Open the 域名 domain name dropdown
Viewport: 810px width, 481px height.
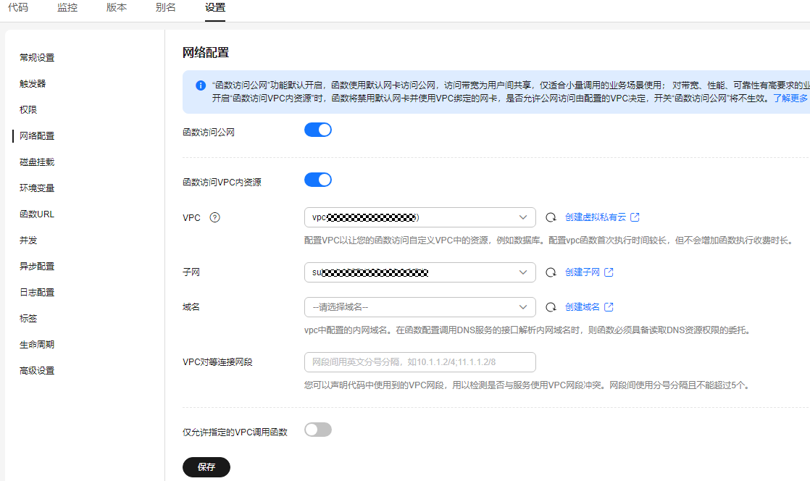(x=419, y=307)
